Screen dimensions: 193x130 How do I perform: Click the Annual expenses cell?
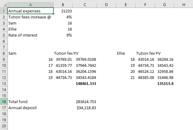tap(31, 11)
